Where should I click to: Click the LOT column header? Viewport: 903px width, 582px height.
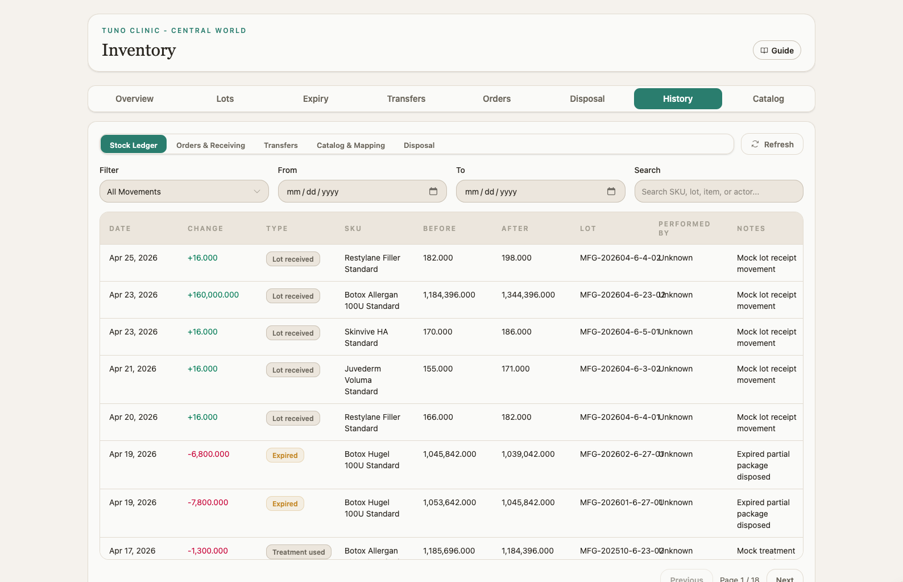(588, 229)
